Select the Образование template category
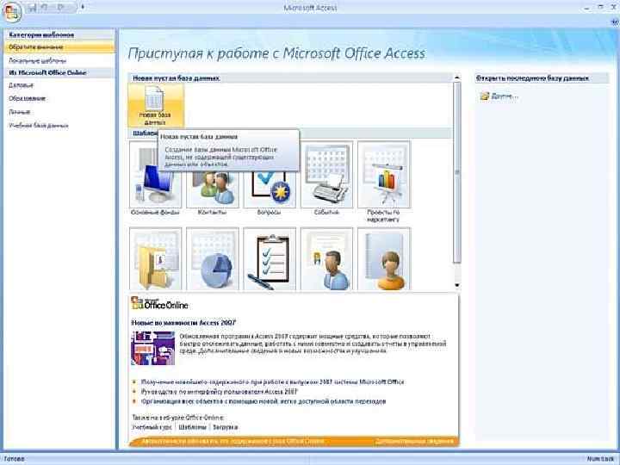 pos(28,98)
